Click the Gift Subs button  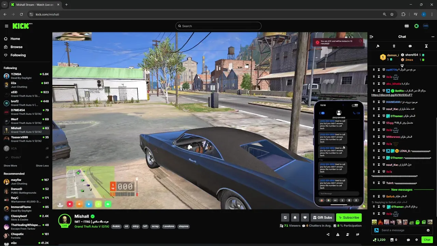(x=322, y=217)
